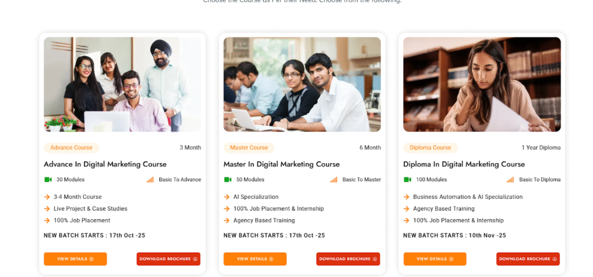View details of the Master course
The image size is (593, 277).
pyautogui.click(x=255, y=259)
